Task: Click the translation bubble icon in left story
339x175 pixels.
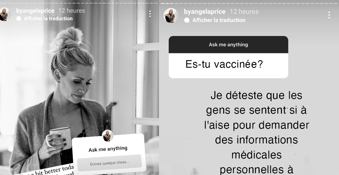Action: click(x=19, y=19)
